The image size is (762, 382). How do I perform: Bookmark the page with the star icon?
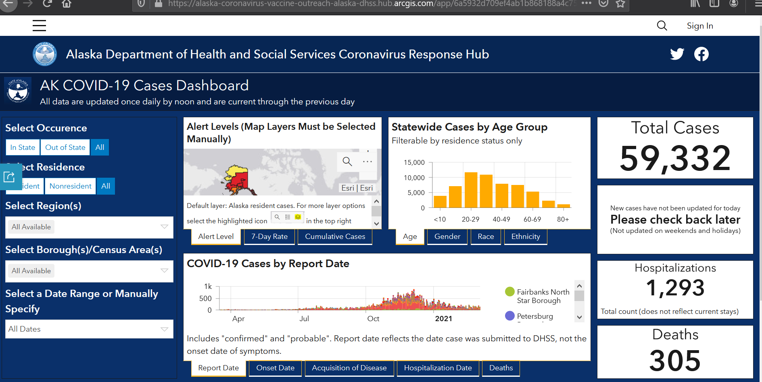[620, 4]
